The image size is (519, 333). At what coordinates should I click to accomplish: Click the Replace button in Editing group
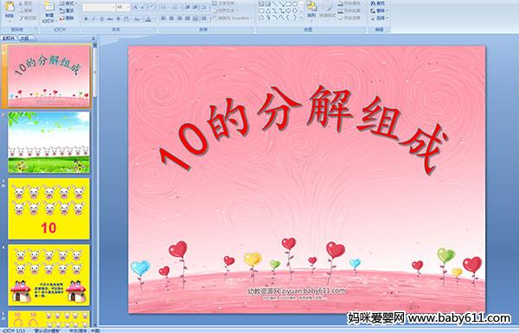pos(379,10)
